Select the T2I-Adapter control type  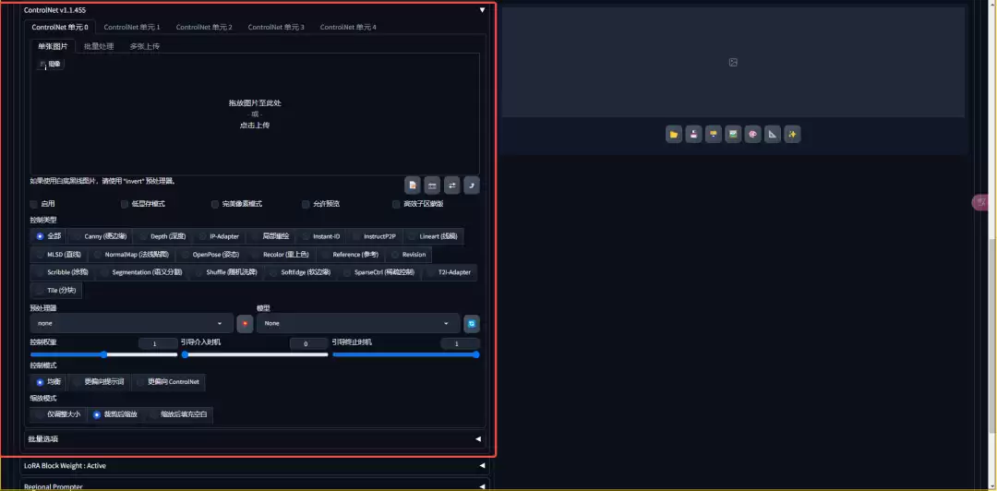point(449,272)
